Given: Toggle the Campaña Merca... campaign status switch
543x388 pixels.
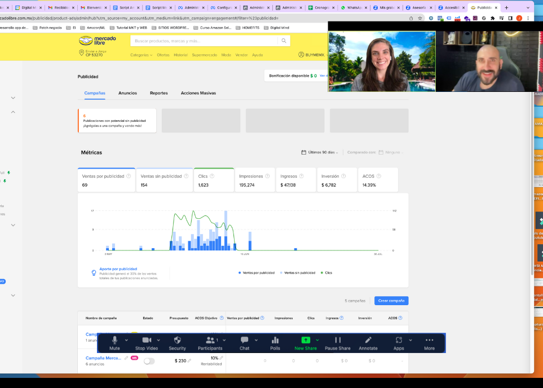Looking at the screenshot, I should [149, 361].
